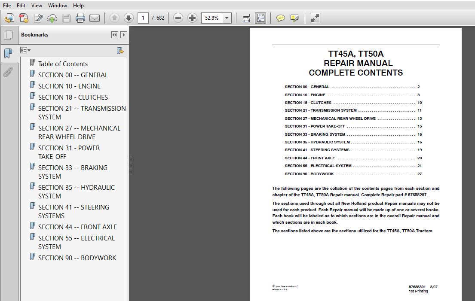Click the Send file by email envelope icon
Screen dimensions: 475x301
tap(95, 18)
